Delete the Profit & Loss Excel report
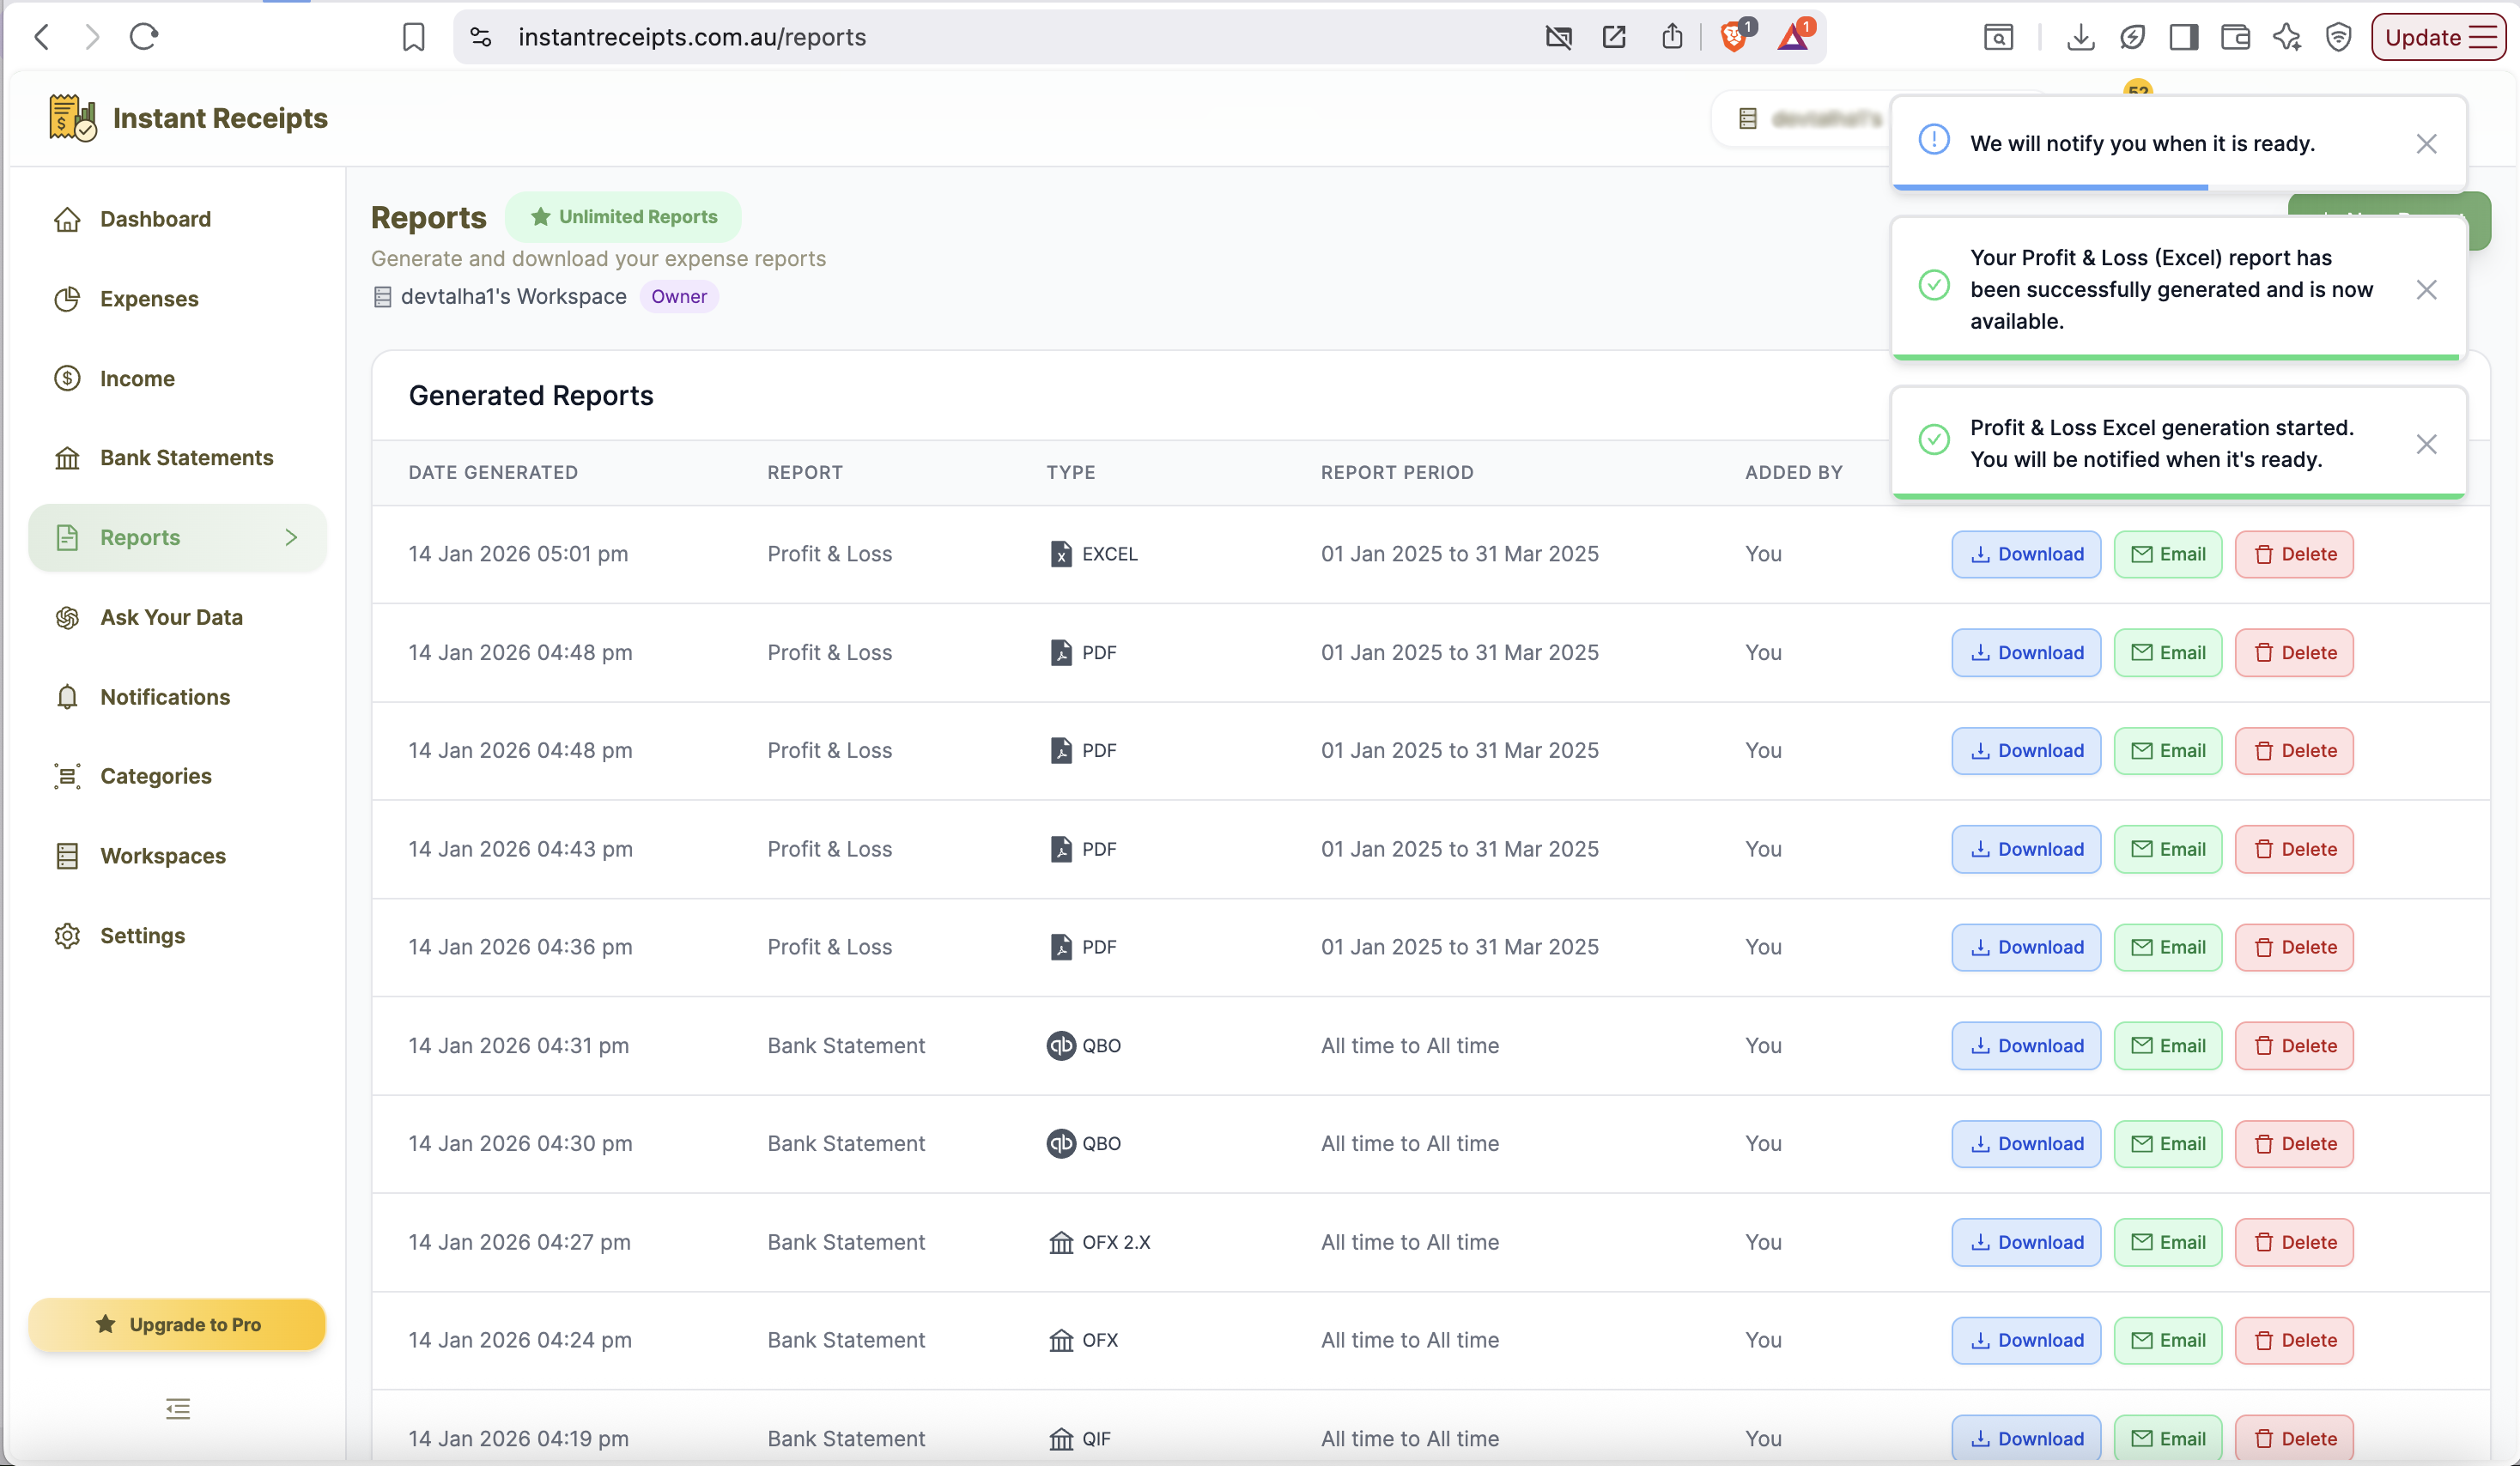This screenshot has height=1466, width=2520. (x=2294, y=554)
